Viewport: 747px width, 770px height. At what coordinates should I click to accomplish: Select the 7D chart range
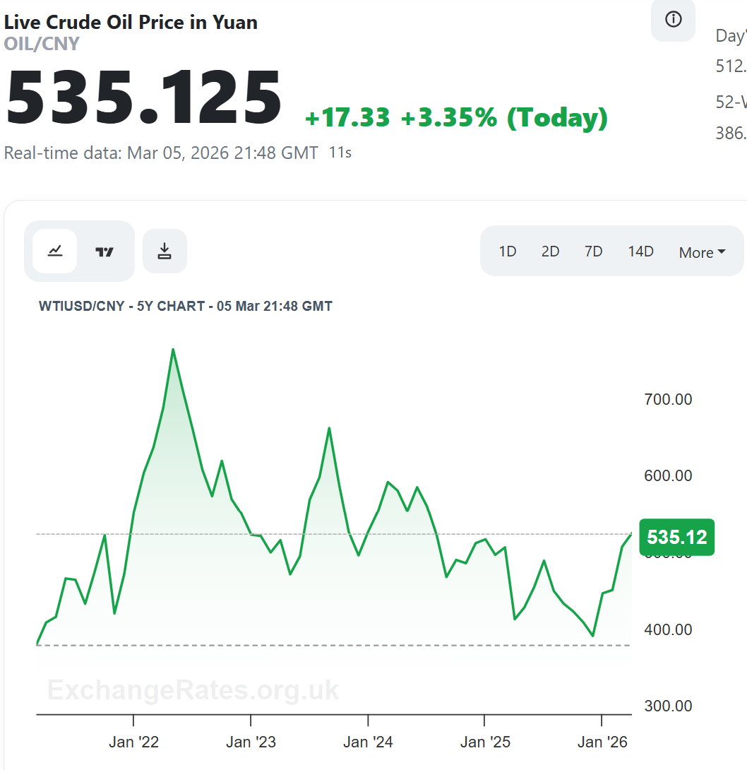pyautogui.click(x=593, y=251)
